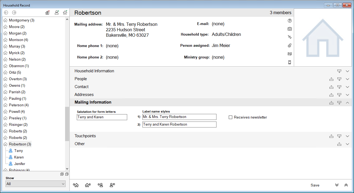Enable the Receives newsletter checkbox
Viewport: 354px width, 193px height.
[231, 117]
